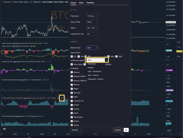Choose All in Market Types list

[96, 56]
